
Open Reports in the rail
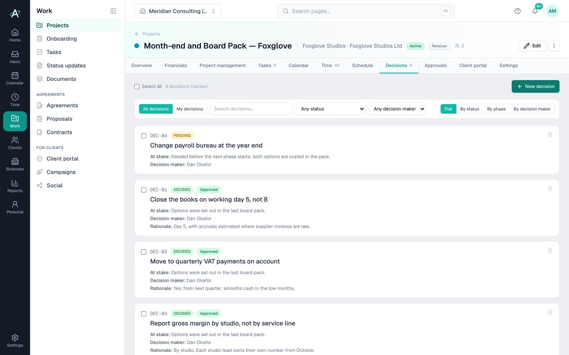tap(15, 186)
